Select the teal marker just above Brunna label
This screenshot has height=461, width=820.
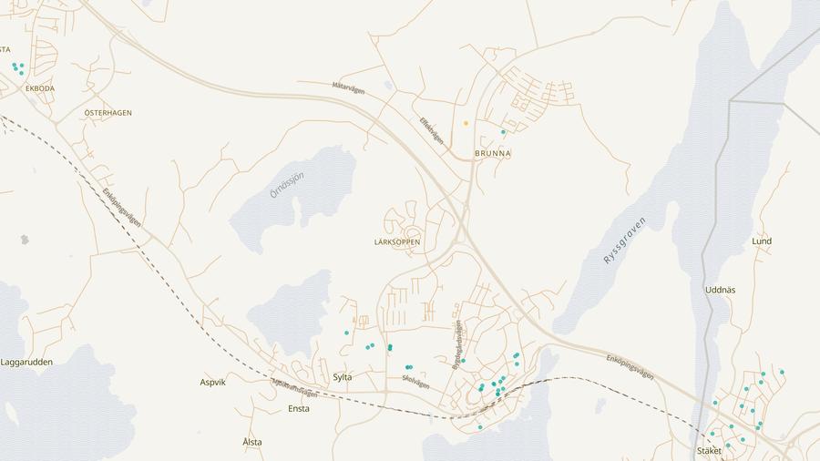[503, 132]
